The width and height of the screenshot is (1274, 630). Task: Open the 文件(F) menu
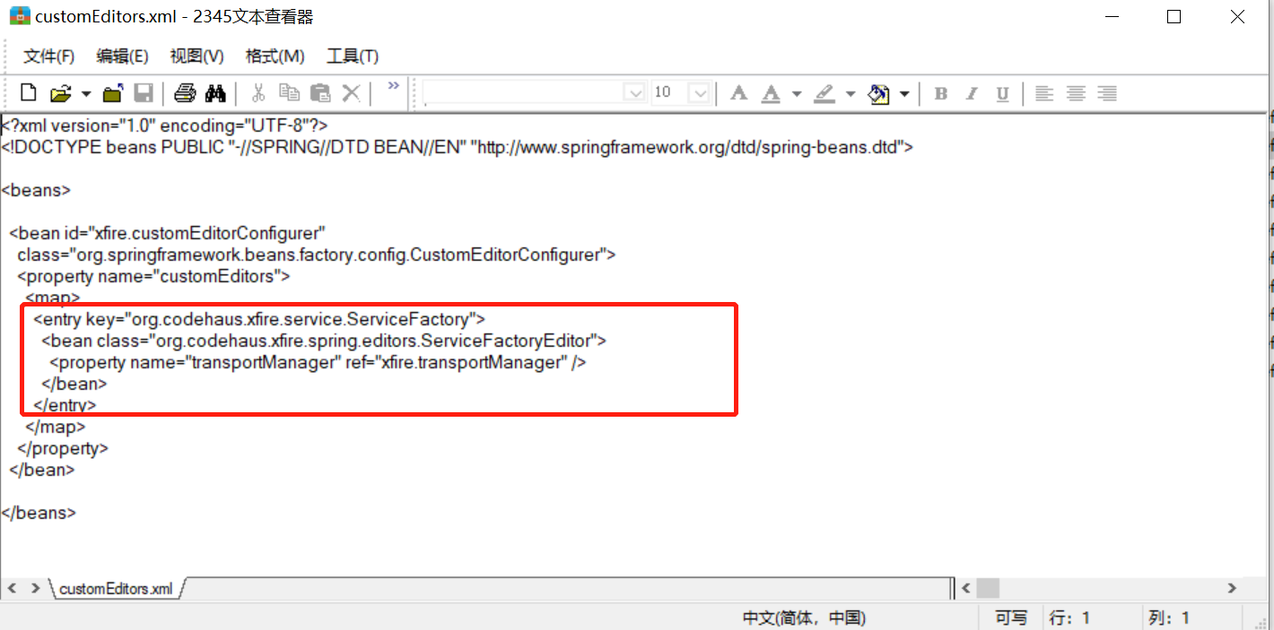coord(49,56)
